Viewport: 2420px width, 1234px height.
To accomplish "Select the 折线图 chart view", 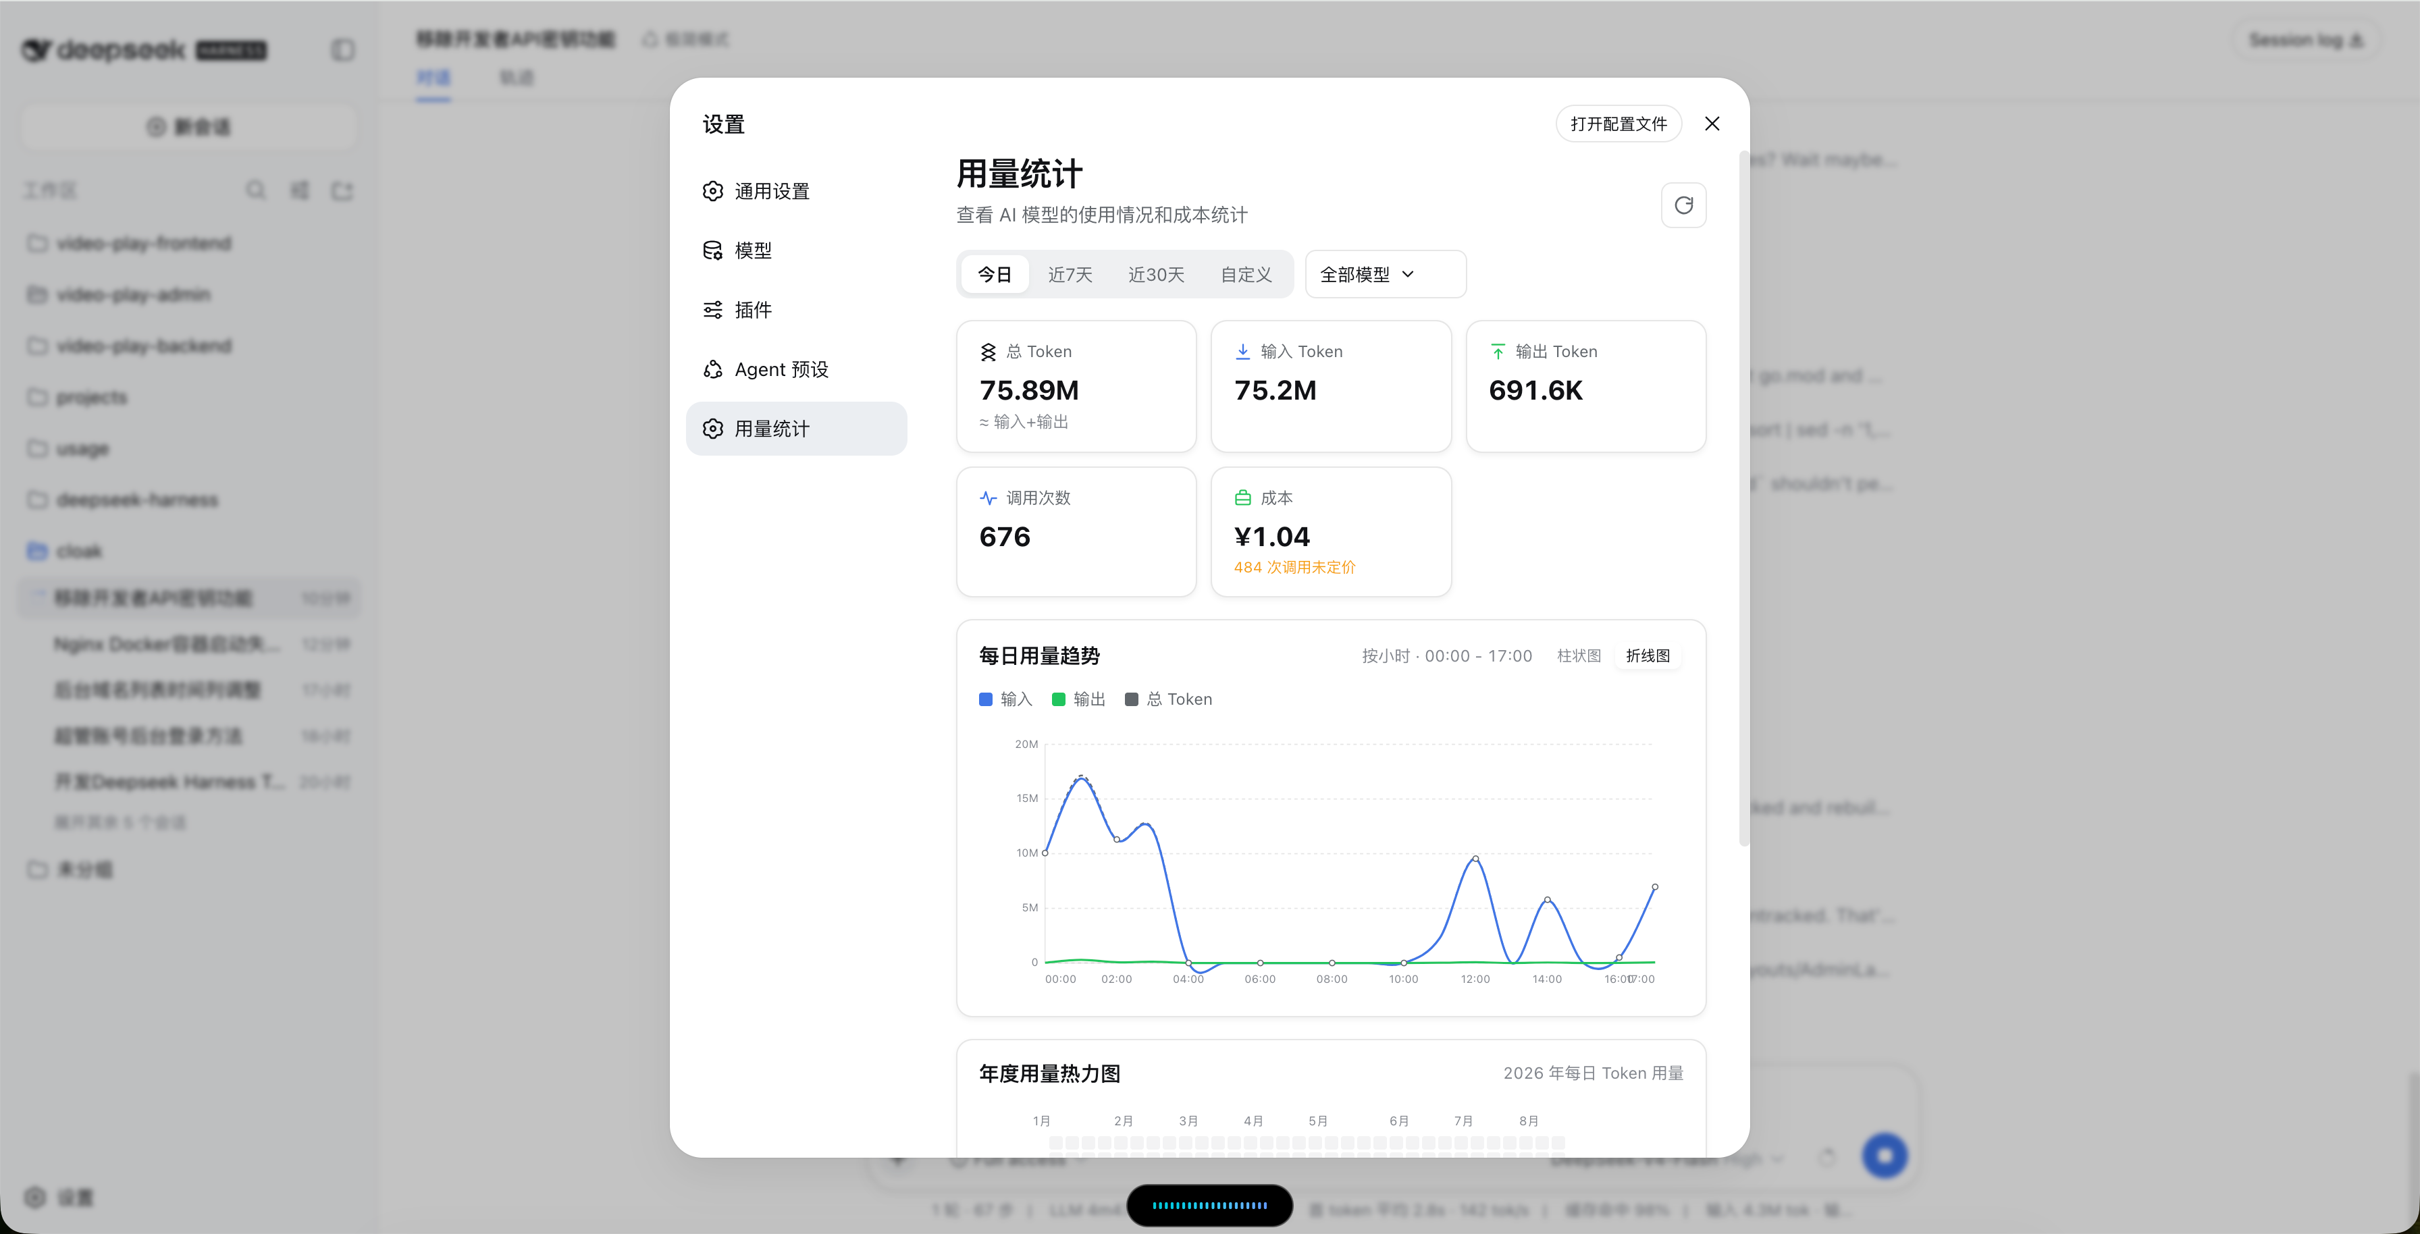I will (x=1648, y=655).
